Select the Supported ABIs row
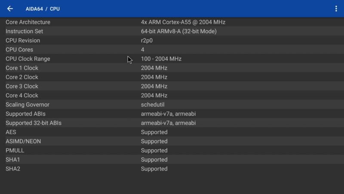This screenshot has height=194, width=344. (x=172, y=114)
